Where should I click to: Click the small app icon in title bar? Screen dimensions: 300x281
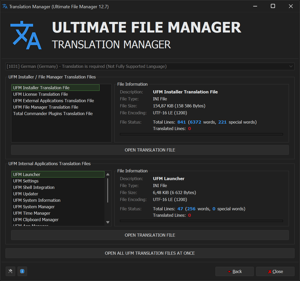pos(5,6)
